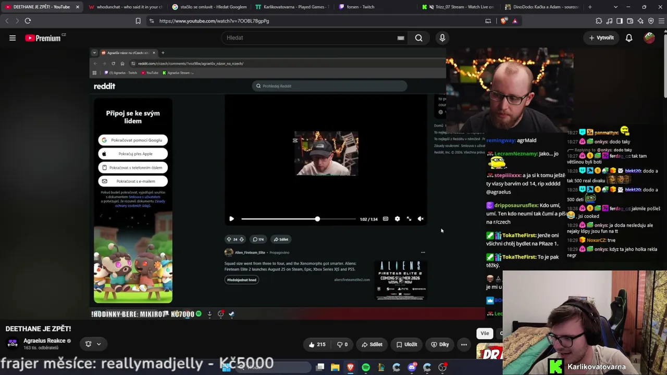667x375 pixels.
Task: Close the DEETHANE JE ZPĚT YouTube tab
Action: [77, 7]
